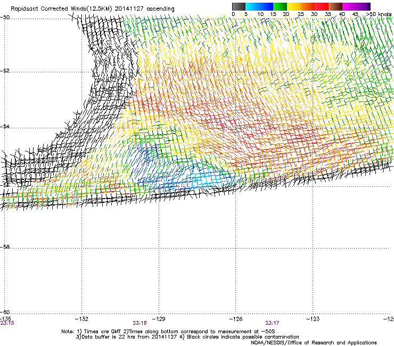Click the '-60' latitude axis label
The height and width of the screenshot is (346, 394).
5,312
